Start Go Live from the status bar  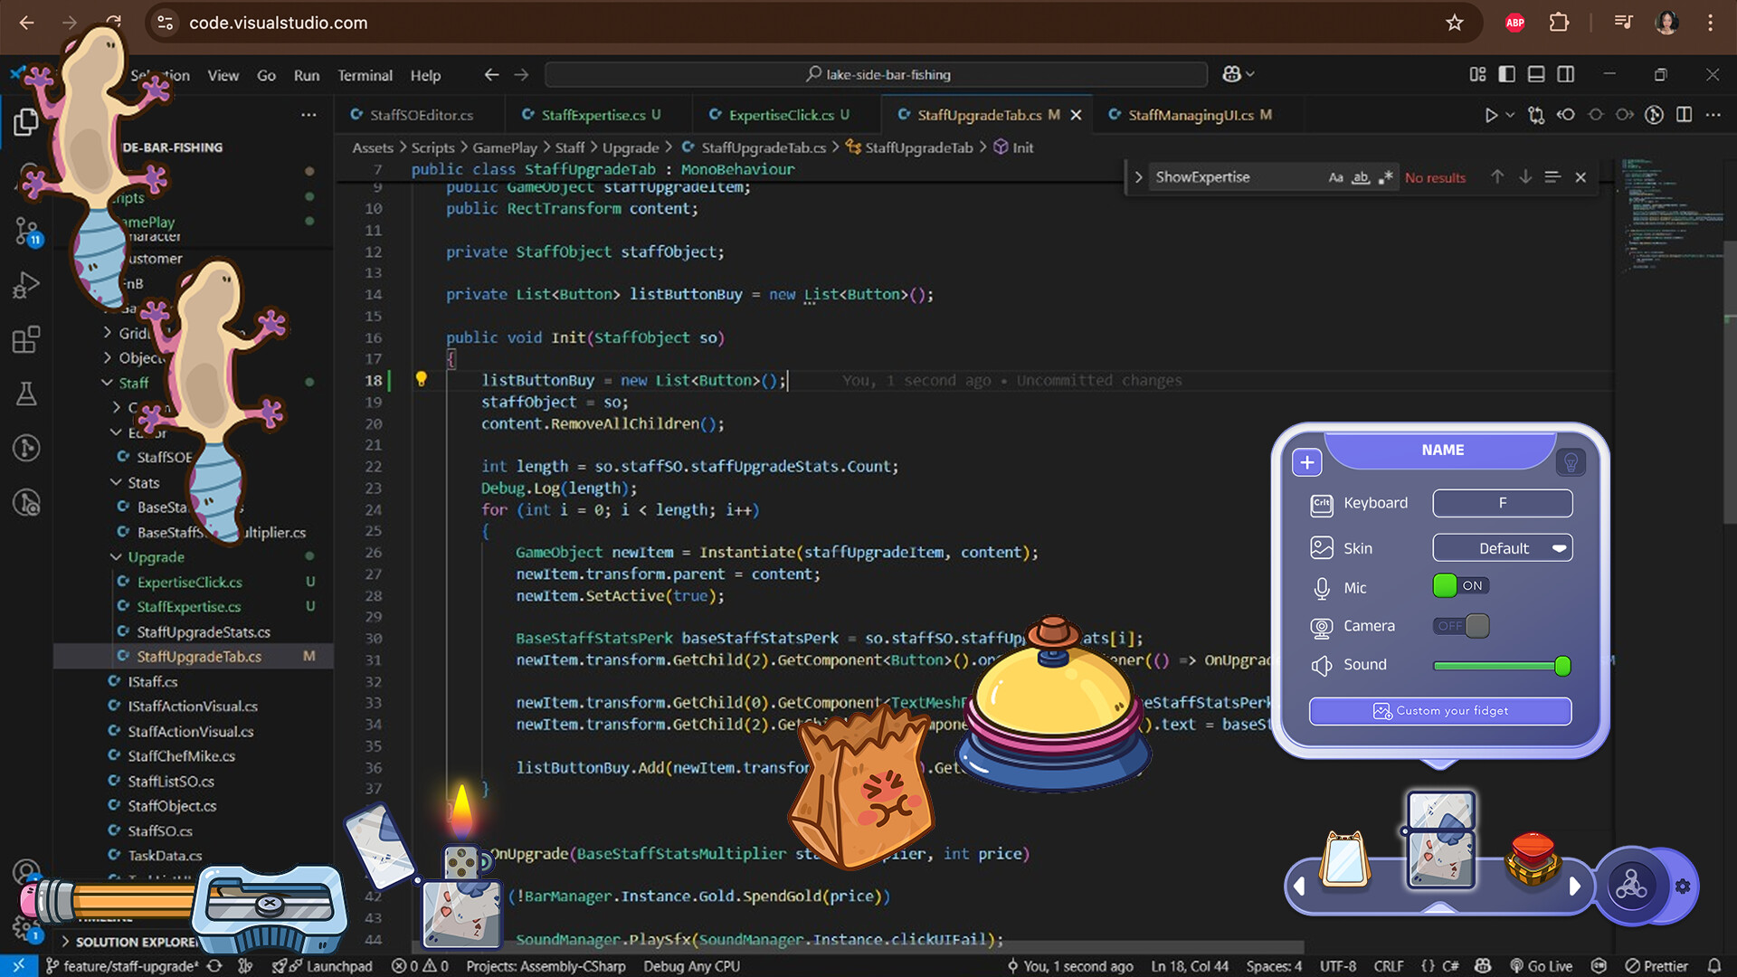coord(1542,966)
